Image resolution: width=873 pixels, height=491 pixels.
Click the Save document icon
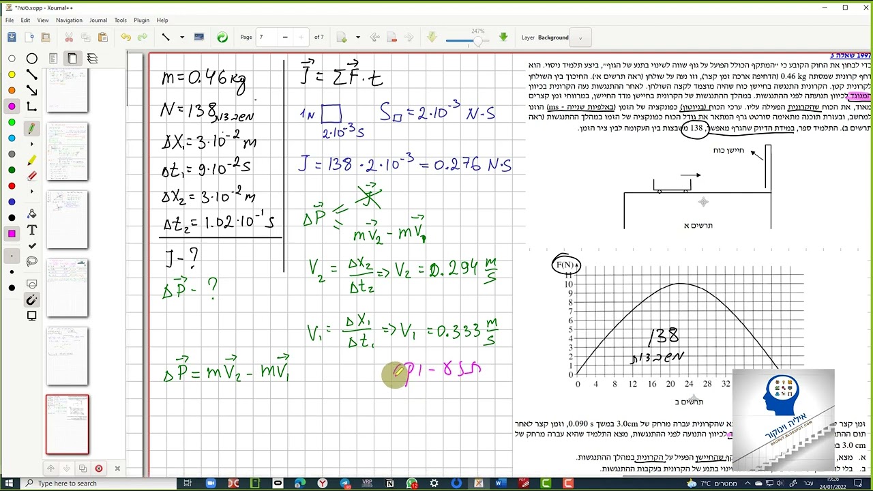click(x=11, y=38)
